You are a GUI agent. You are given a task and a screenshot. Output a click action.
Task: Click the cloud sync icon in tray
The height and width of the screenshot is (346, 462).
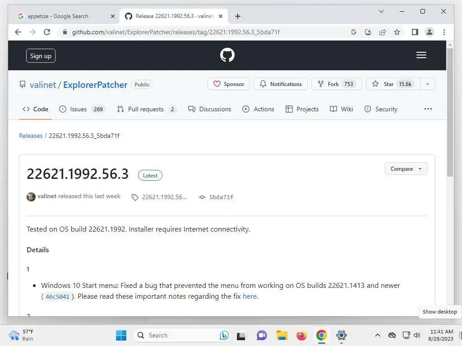pos(392,335)
